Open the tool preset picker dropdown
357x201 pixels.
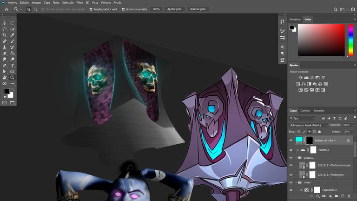coord(21,9)
